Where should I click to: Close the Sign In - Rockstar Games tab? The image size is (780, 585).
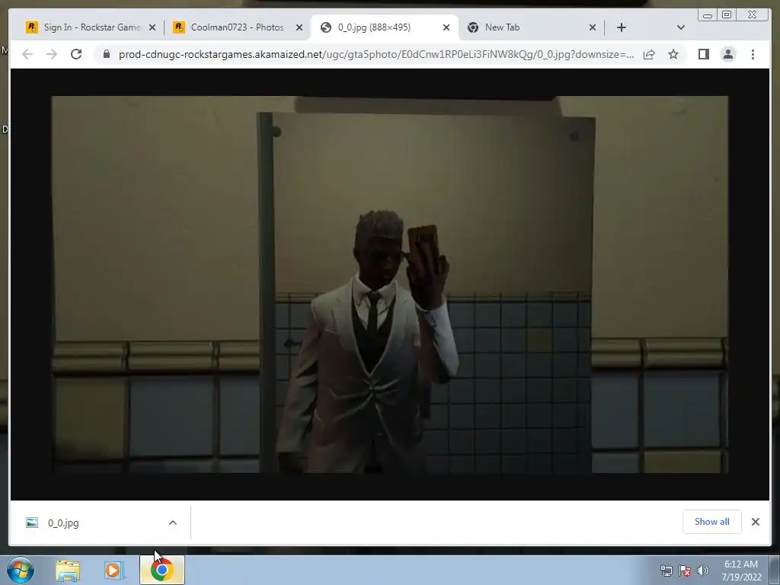[x=152, y=27]
